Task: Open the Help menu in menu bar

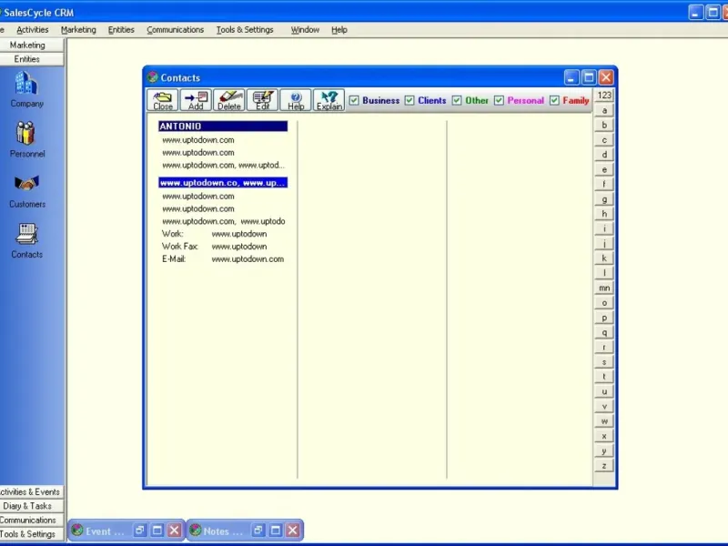Action: pos(339,30)
